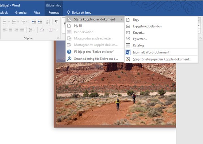
Task: Select Normalt Word-dokument
Action: coord(161,52)
